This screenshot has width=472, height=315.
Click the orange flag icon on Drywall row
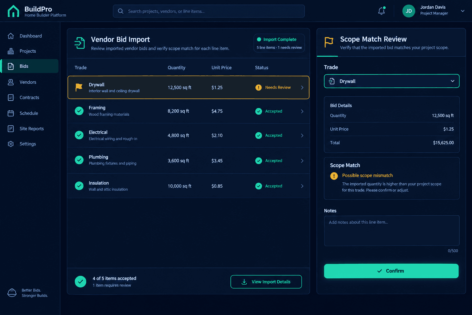(x=79, y=87)
